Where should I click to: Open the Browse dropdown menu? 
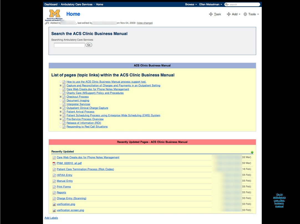[191, 4]
